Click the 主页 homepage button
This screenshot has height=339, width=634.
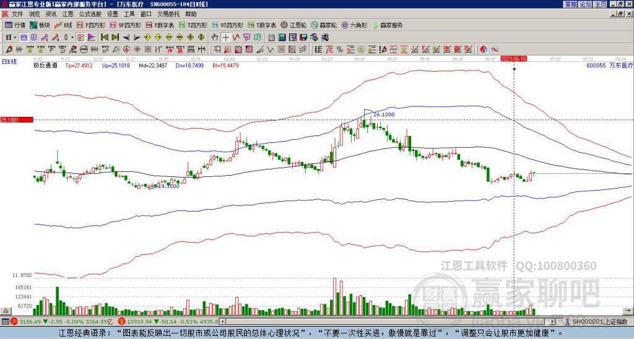[x=600, y=4]
